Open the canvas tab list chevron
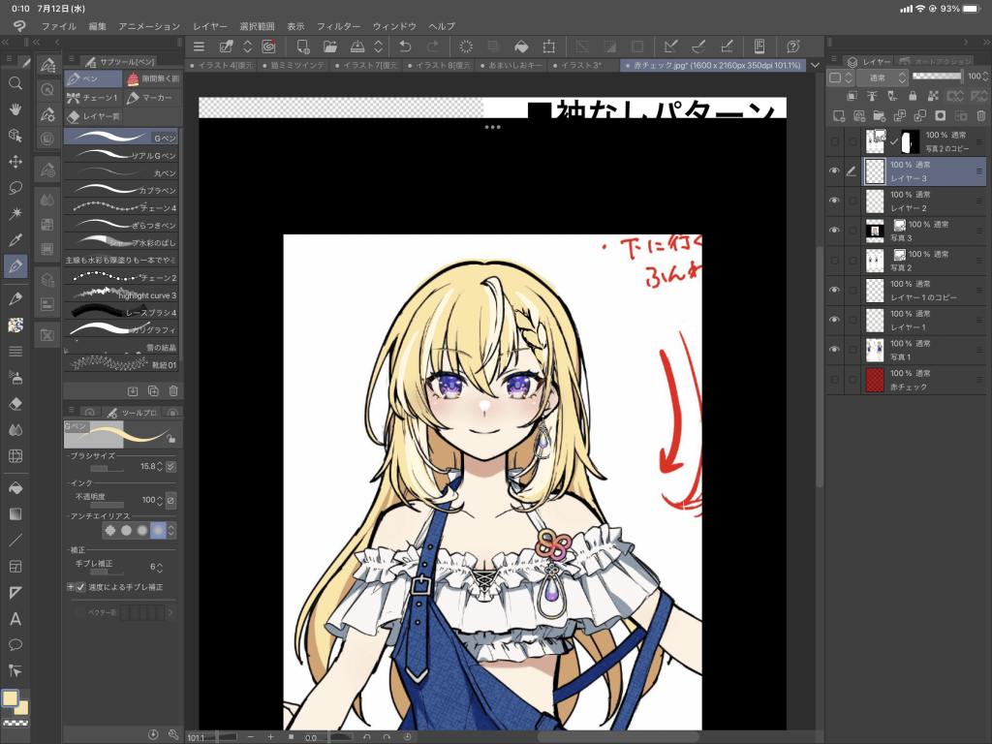 point(814,66)
